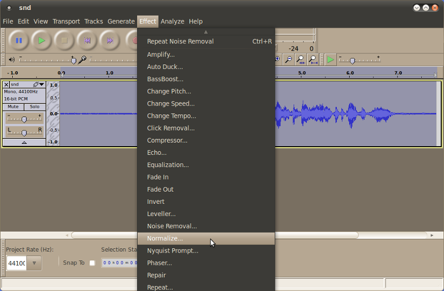Choose Repeat Noise Removal
This screenshot has width=444, height=291.
pos(206,41)
